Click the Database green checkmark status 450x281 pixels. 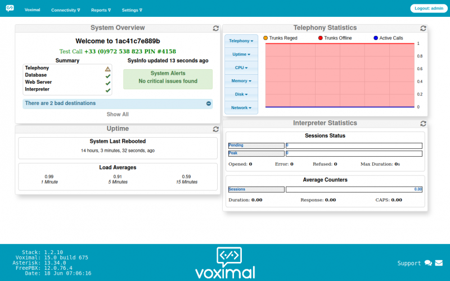(107, 75)
